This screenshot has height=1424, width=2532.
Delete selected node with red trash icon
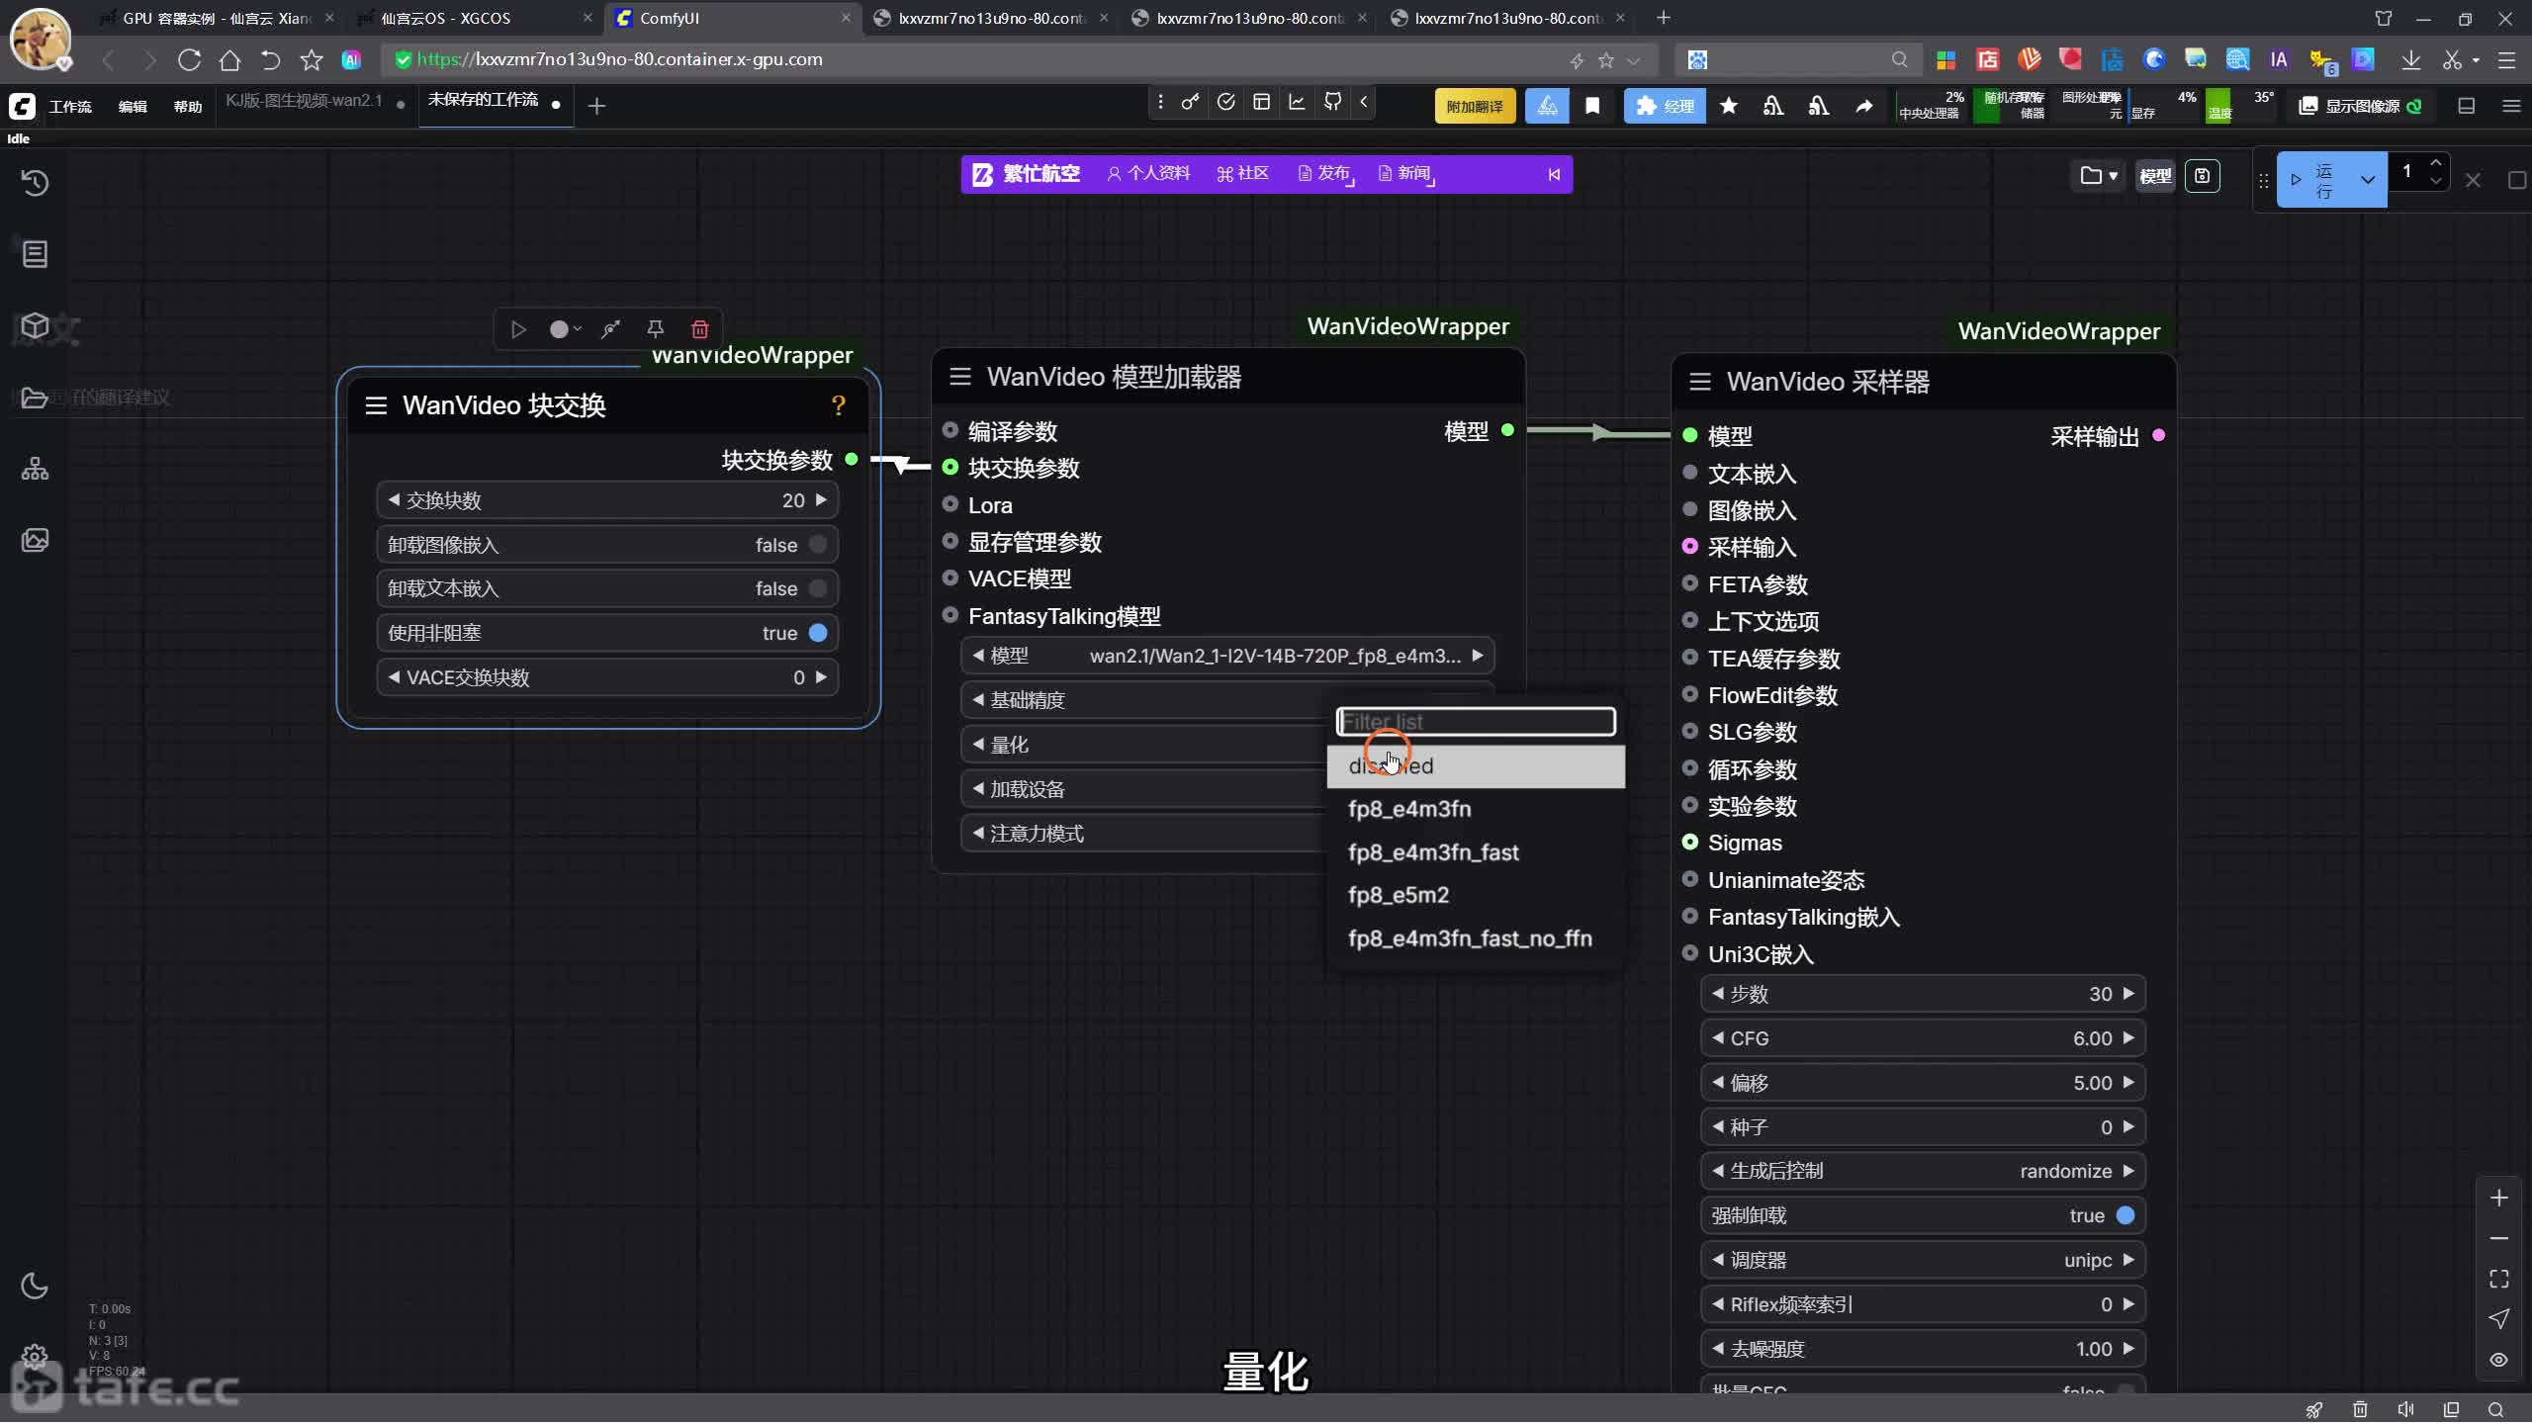[x=700, y=329]
